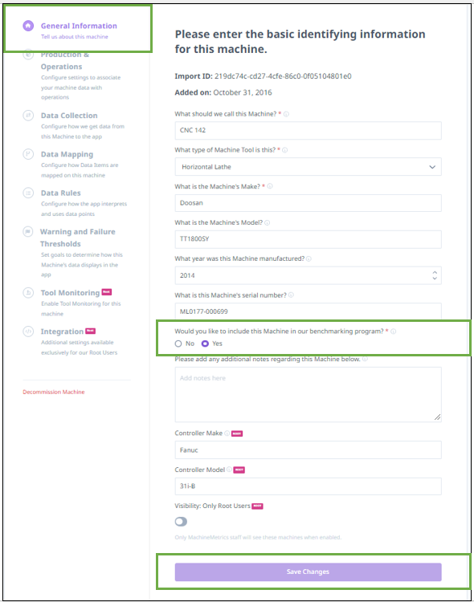Open Warning and Failure Thresholds icon
The height and width of the screenshot is (602, 474).
27,231
